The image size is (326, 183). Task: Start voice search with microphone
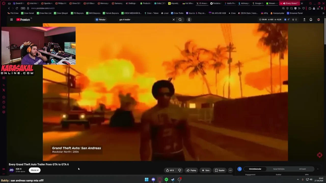pos(189,20)
